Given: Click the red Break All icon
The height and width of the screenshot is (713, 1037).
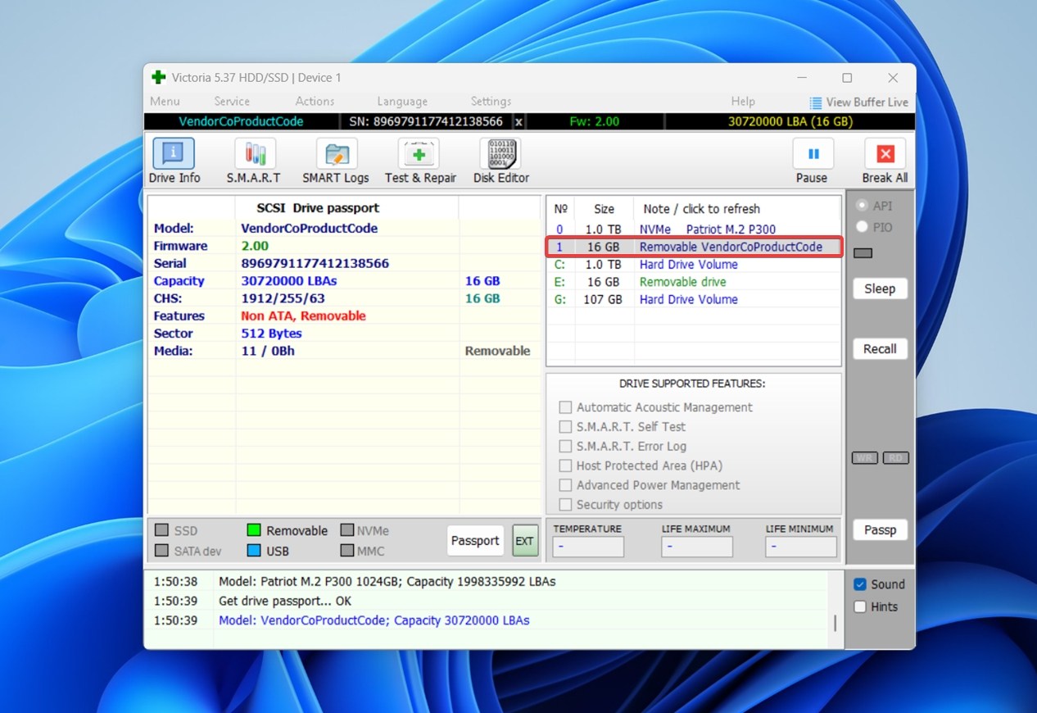Looking at the screenshot, I should [x=885, y=155].
